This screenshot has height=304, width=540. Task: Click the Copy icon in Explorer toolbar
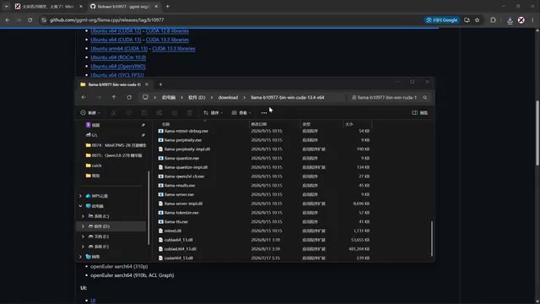tap(129, 112)
